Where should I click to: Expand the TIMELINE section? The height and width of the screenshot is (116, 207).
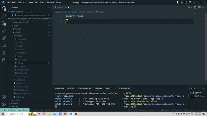pyautogui.click(x=14, y=107)
